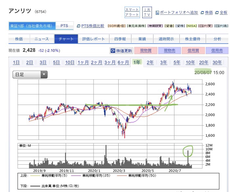Viewport: 230px width, 192px height.
Task: Click the portfolio add icon
Action: coord(157,13)
